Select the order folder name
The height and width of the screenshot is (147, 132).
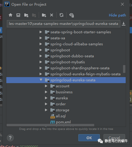pyautogui.click(x=61, y=104)
